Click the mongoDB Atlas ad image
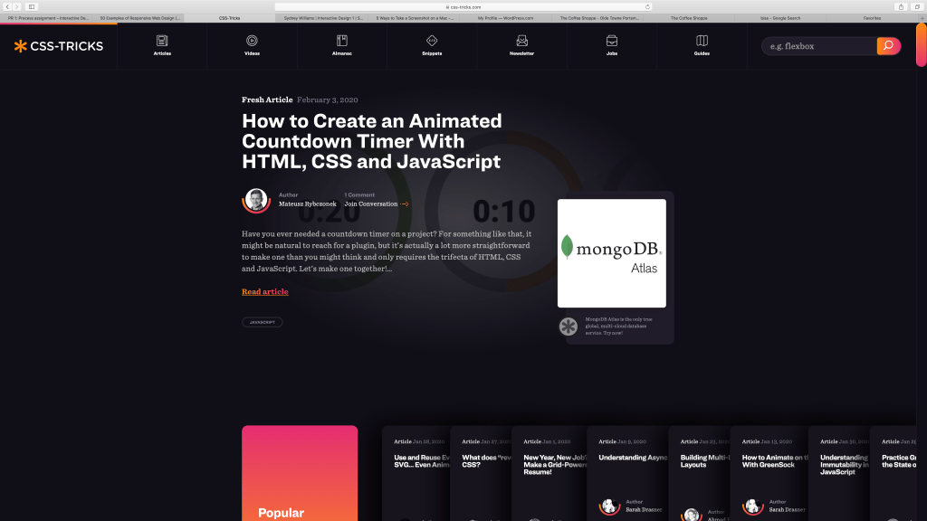This screenshot has height=521, width=927. (x=612, y=253)
